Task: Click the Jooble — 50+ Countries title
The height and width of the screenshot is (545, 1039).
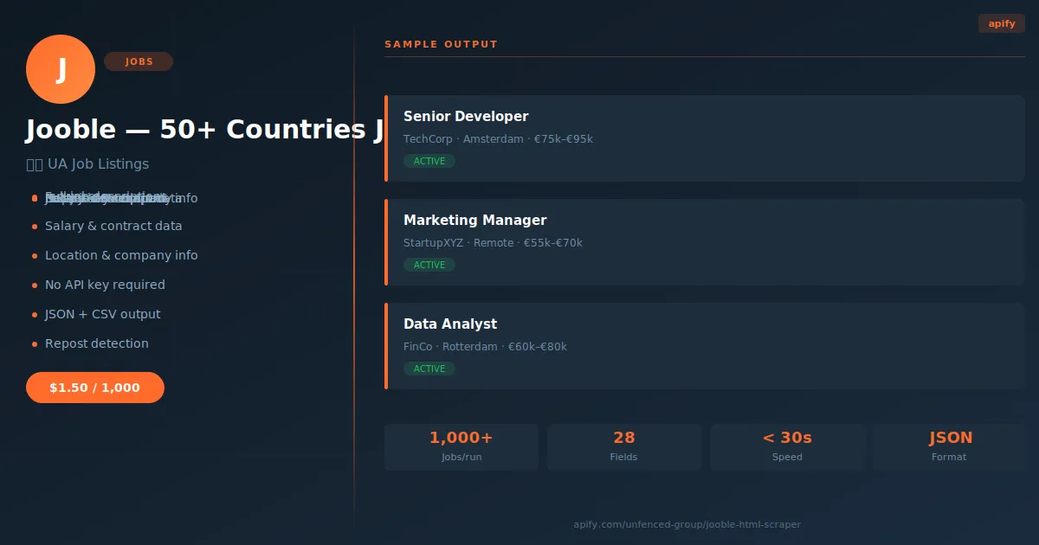Action: pyautogui.click(x=204, y=130)
